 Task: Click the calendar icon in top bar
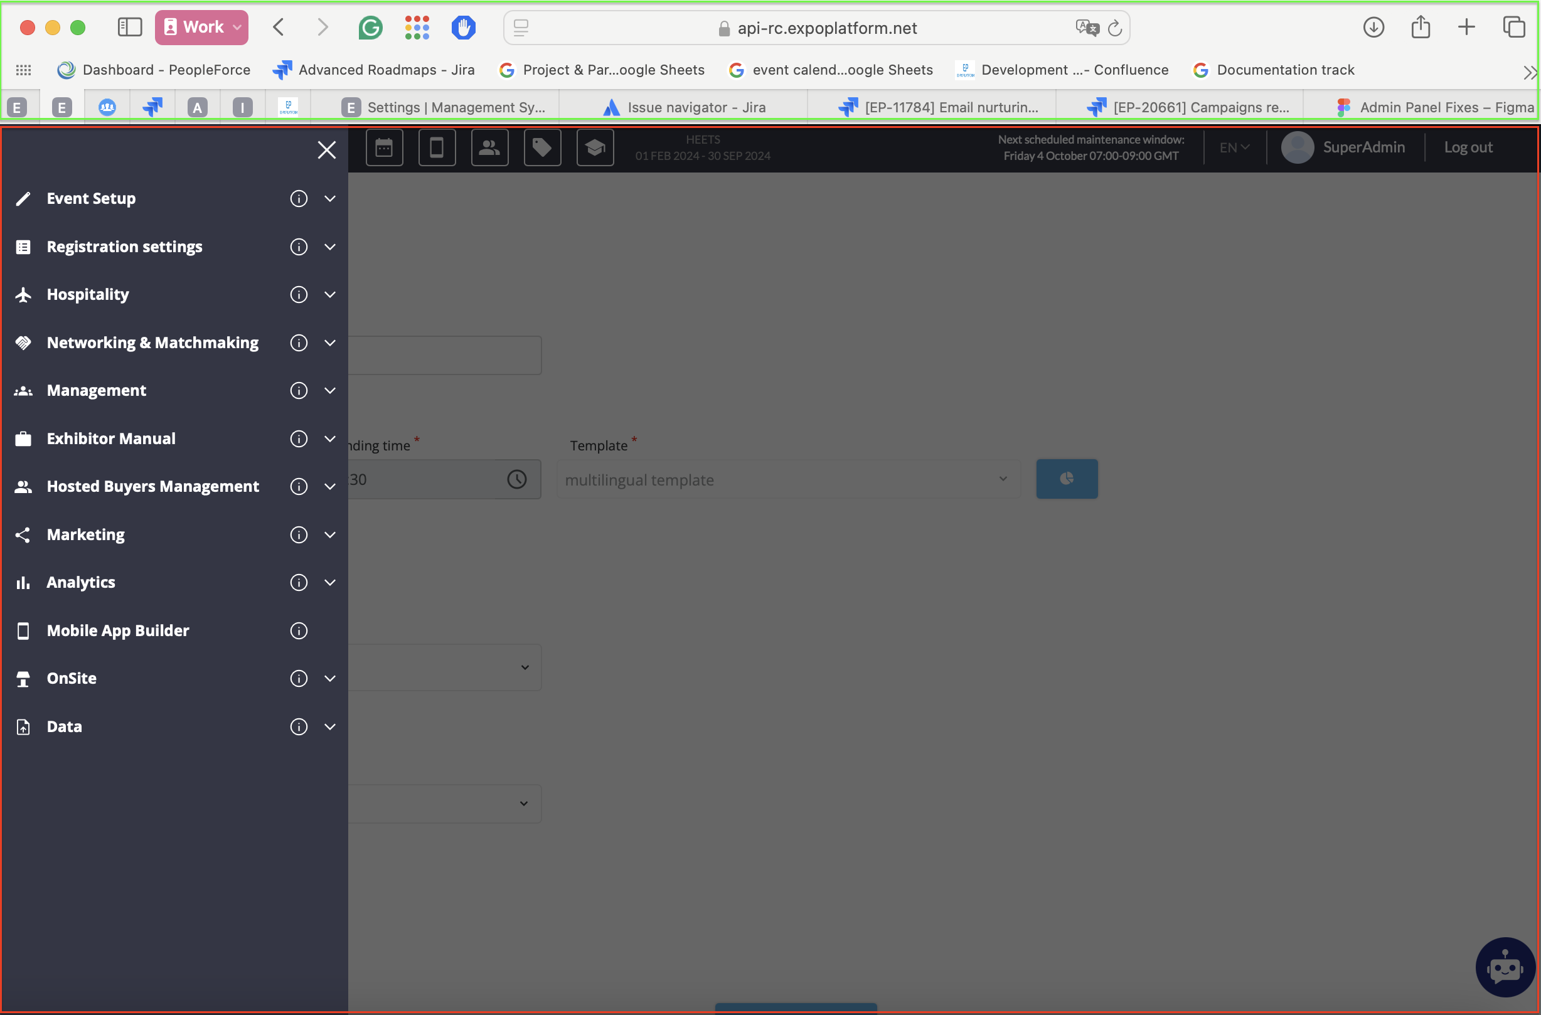tap(384, 147)
